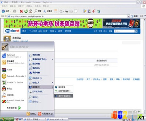Screen dimensions: 146x121
Task: Click the Windows Start button
Action: (7, 119)
